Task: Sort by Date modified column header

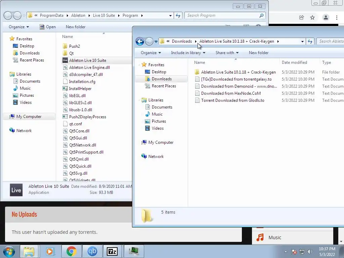Action: point(294,62)
